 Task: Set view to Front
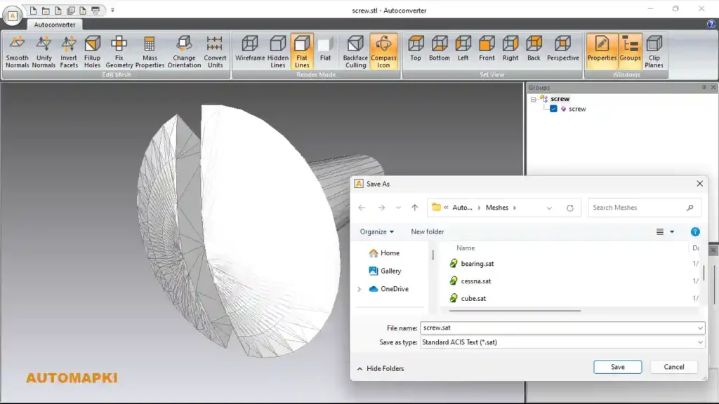[487, 48]
